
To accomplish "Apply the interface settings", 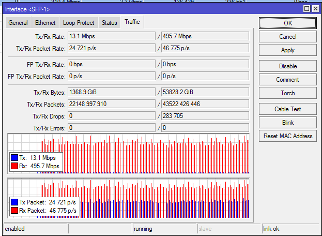I will coord(287,50).
